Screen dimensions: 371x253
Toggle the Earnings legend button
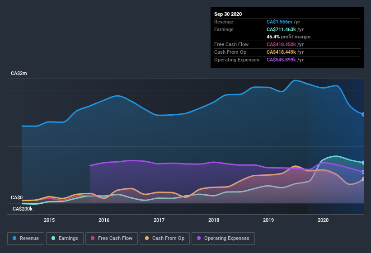point(65,239)
